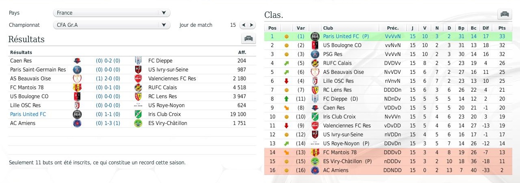520x183 pixels.
Task: Click the print icon above Clas. table
Action: (x=505, y=14)
